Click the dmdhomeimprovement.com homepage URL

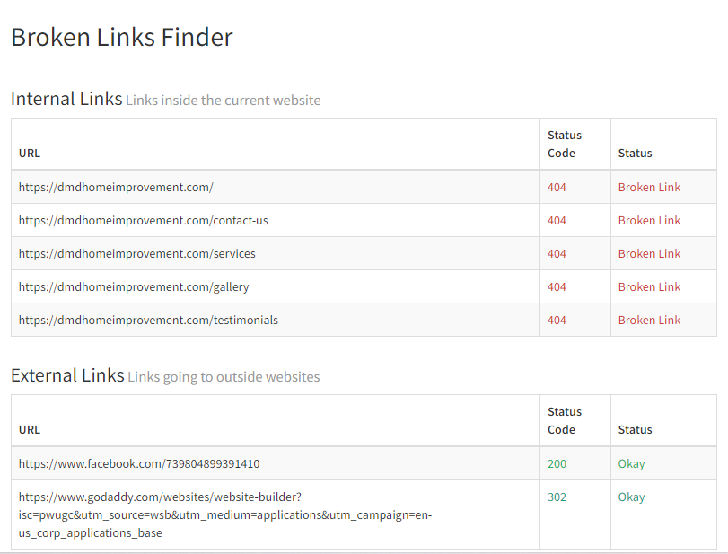click(x=116, y=188)
